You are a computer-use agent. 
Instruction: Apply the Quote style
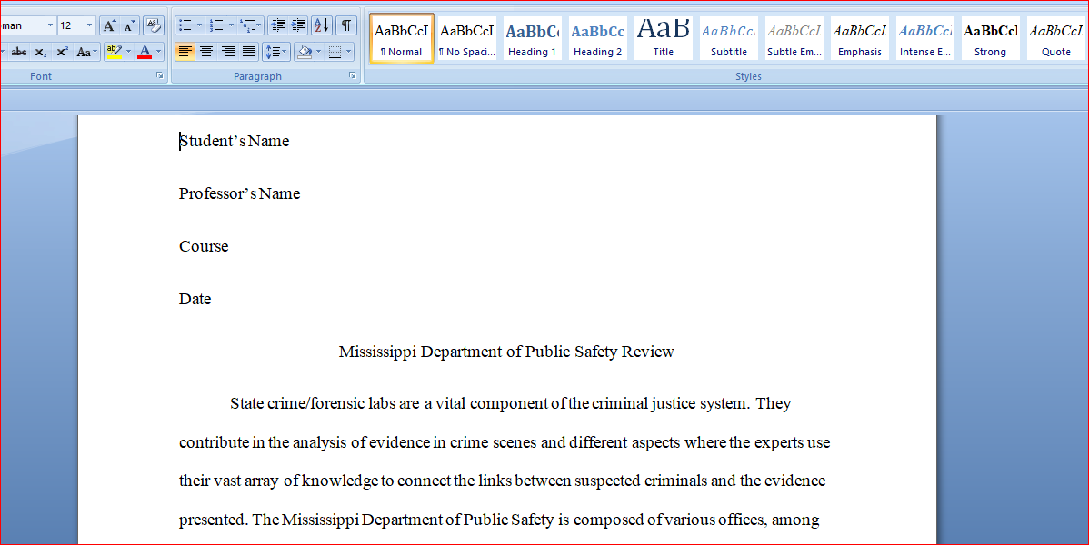(1056, 39)
